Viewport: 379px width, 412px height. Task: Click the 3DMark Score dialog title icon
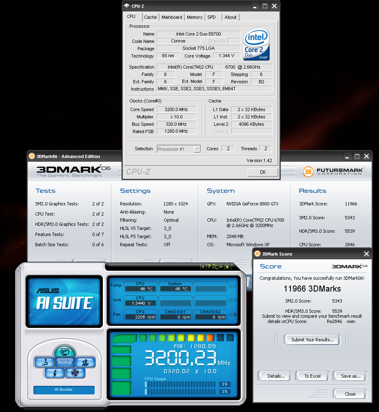click(x=257, y=254)
